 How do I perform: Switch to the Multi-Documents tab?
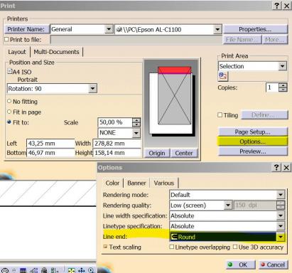(x=56, y=52)
